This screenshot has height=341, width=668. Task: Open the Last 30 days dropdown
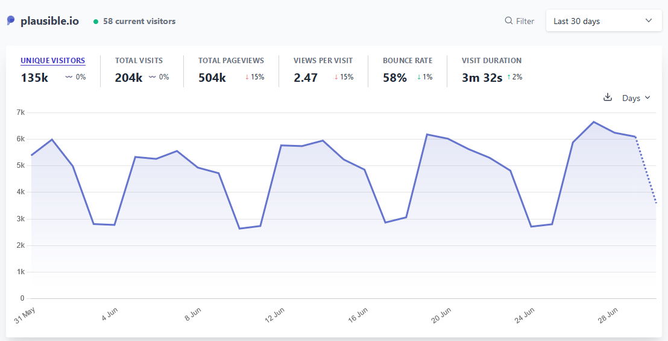point(603,21)
